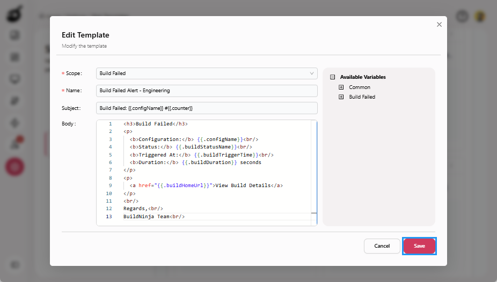The height and width of the screenshot is (282, 497).
Task: Click the Cancel button
Action: pos(382,246)
